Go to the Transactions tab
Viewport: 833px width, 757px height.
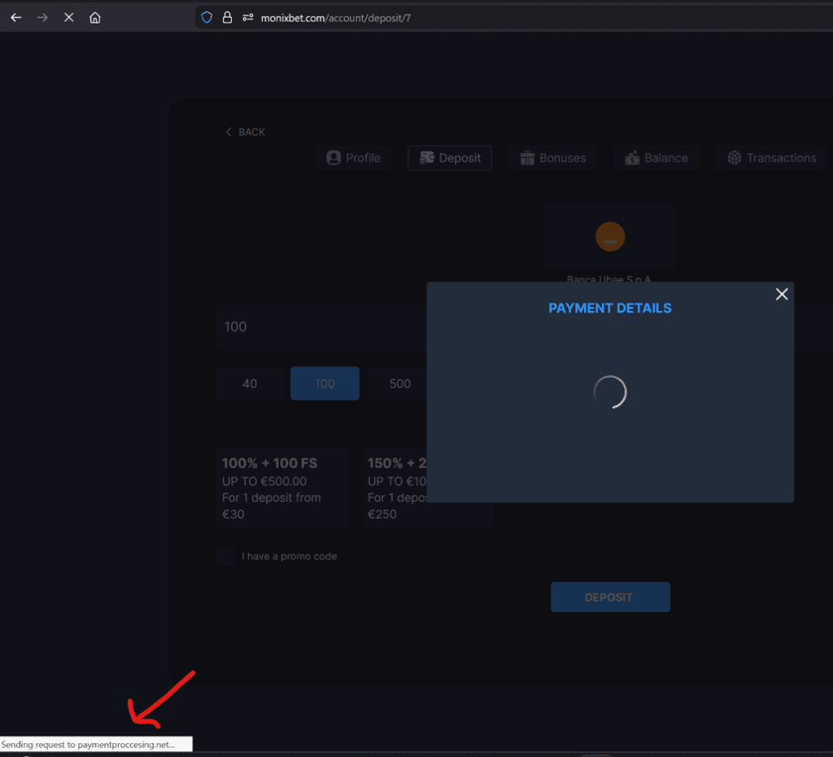tap(771, 158)
